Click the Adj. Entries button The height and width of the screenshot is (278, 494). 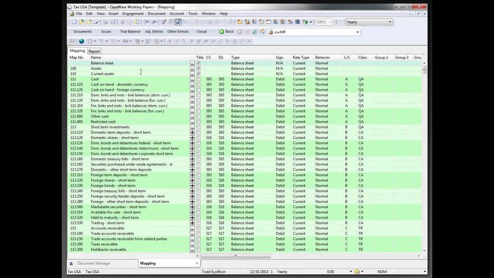(154, 32)
